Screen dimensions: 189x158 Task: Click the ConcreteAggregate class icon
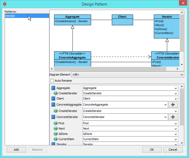tap(53, 105)
